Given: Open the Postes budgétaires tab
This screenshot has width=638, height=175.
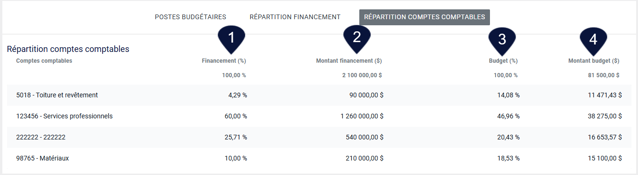Looking at the screenshot, I should [191, 17].
